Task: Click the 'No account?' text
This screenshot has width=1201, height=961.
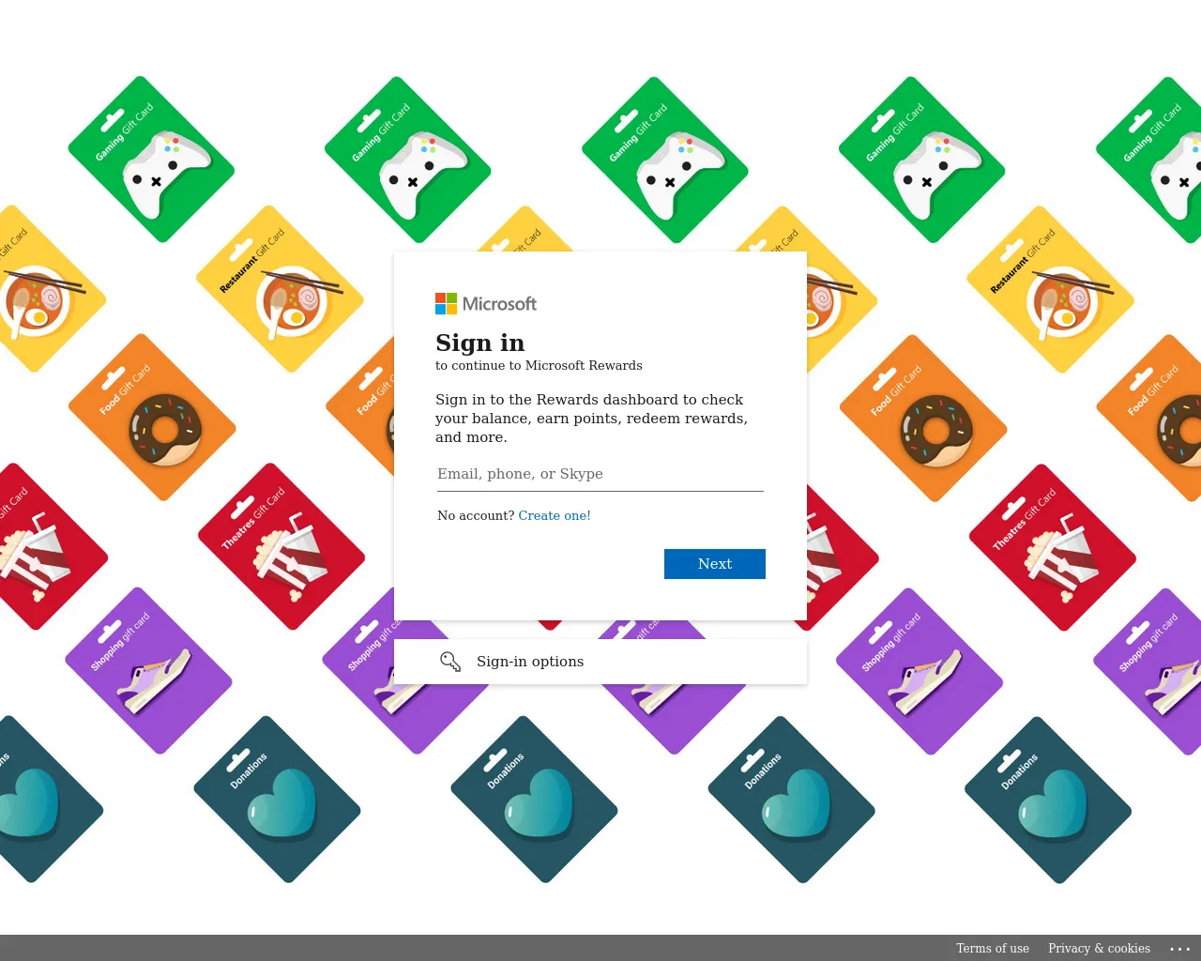Action: 476,515
